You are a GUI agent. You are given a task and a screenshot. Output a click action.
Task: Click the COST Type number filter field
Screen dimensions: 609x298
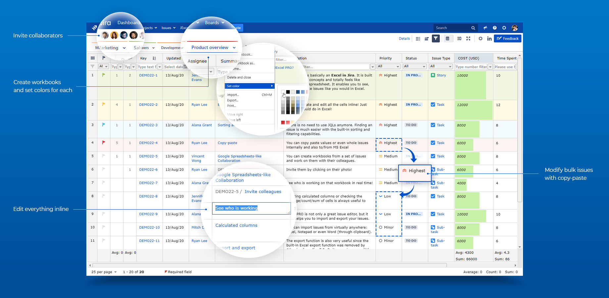pyautogui.click(x=471, y=67)
